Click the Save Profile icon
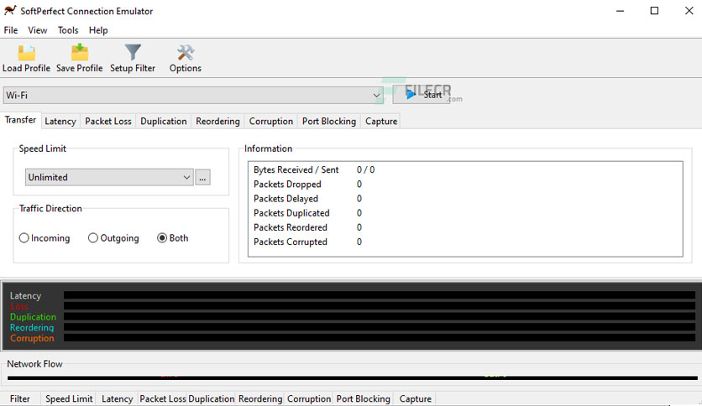 [x=80, y=53]
